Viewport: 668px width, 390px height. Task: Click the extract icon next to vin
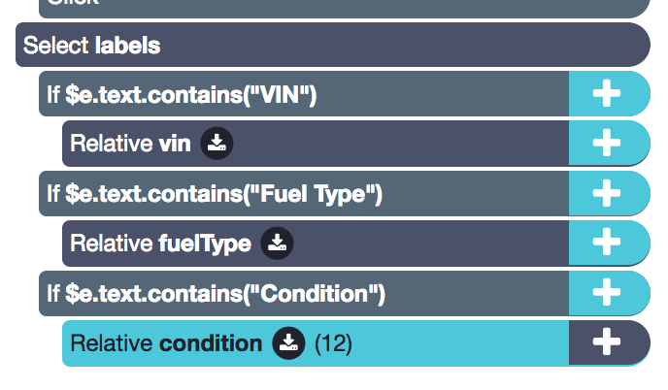coord(217,143)
